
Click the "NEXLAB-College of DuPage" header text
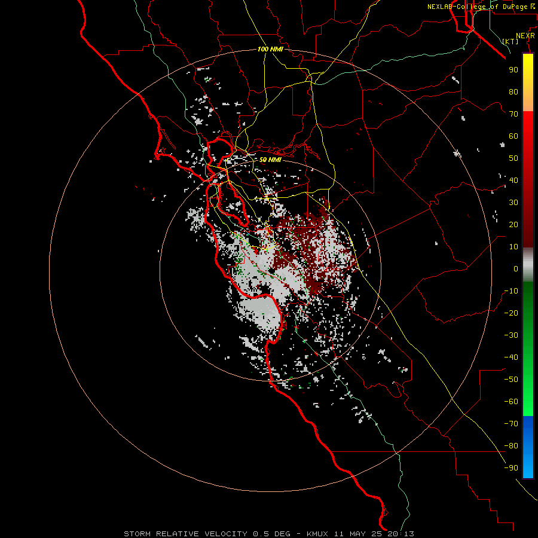(477, 7)
